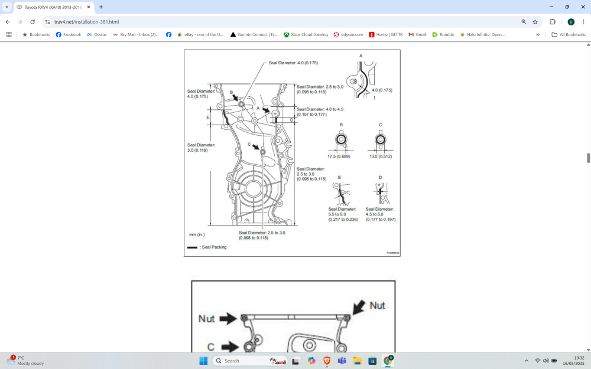
Task: Open the odysee.com bookmark
Action: coord(348,34)
